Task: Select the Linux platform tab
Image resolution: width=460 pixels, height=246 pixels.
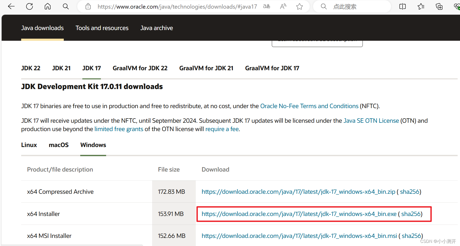Action: tap(29, 145)
